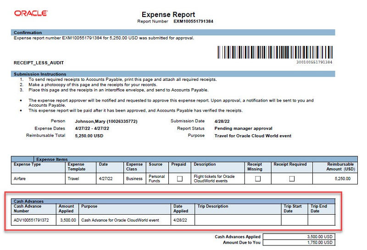The width and height of the screenshot is (367, 250).
Task: Click the Trip Description column header
Action: click(238, 209)
